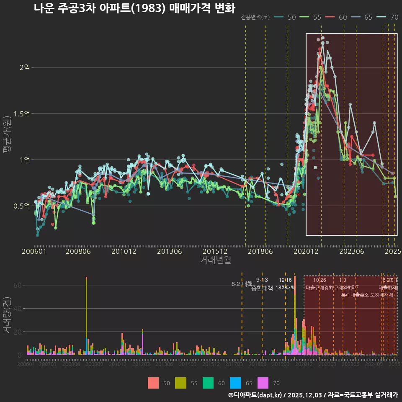Click the 1.3 규제완화 annotation text
Viewport: 402px width, 402px height.
(343, 284)
